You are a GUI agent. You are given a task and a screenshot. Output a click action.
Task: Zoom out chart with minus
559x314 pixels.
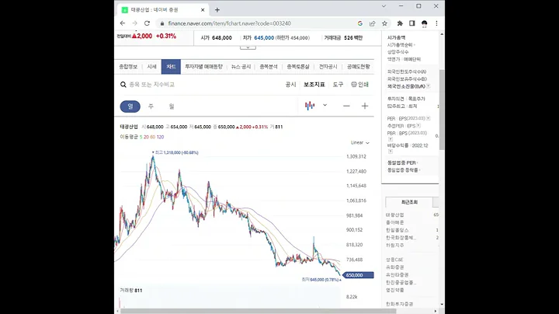tap(346, 106)
